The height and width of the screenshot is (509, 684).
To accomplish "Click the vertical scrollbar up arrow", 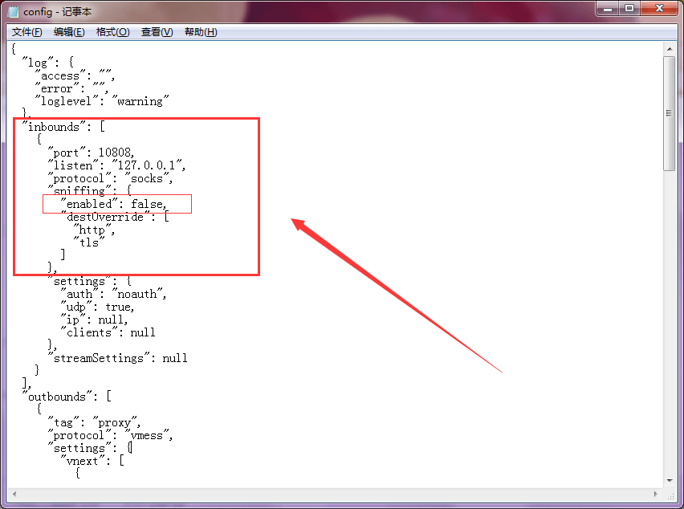I will pos(670,49).
